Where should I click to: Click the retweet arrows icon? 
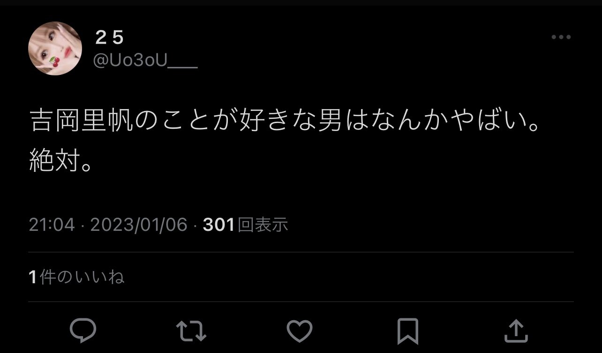click(191, 331)
